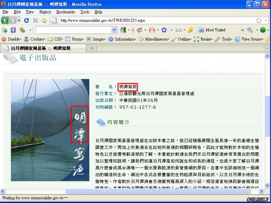Click the stacked coins toolbar icon
Image resolution: width=271 pixels, height=203 pixels.
click(x=22, y=30)
